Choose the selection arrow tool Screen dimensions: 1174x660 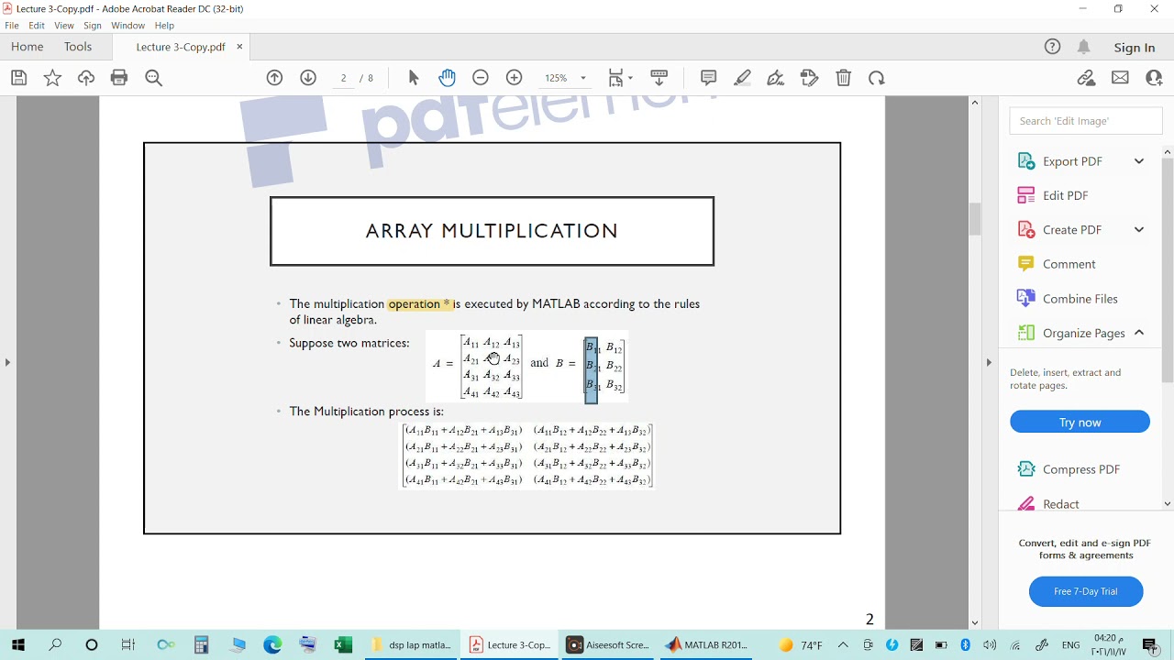point(414,78)
